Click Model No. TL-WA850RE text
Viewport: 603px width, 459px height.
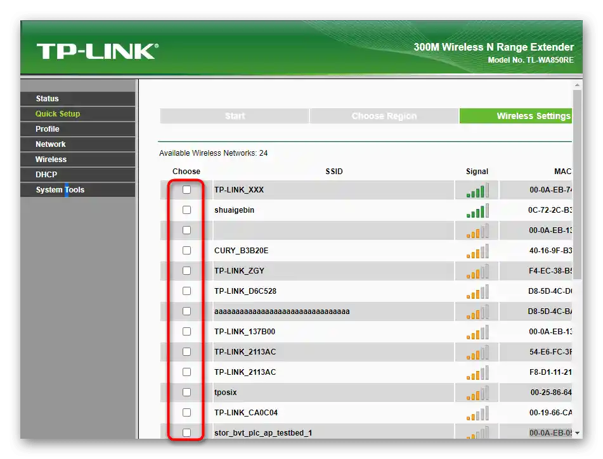pos(531,60)
